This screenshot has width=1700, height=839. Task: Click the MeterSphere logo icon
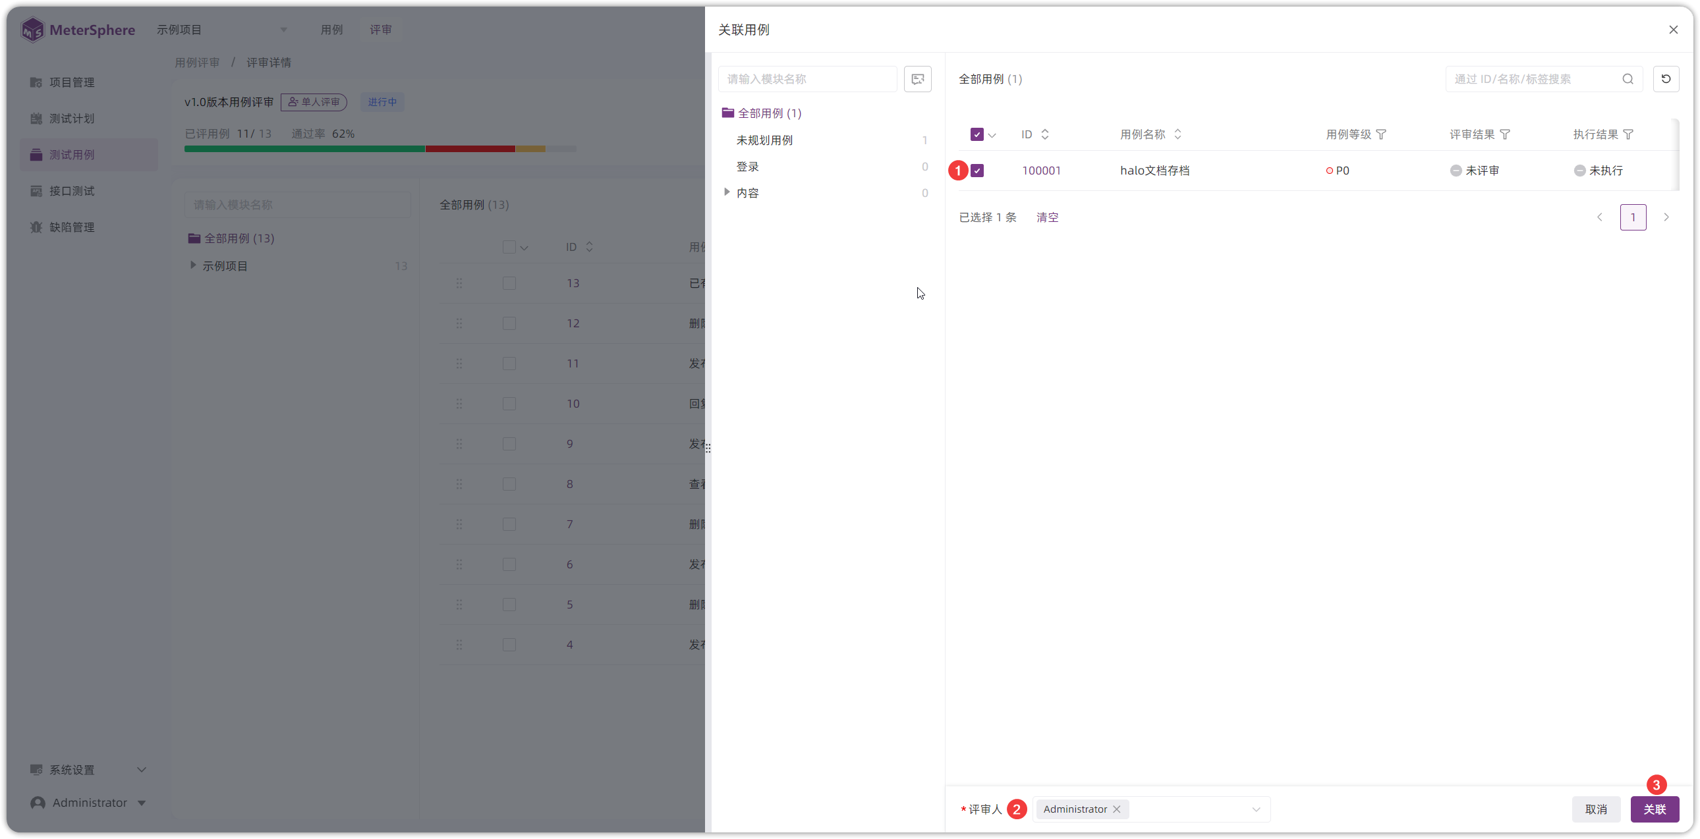pyautogui.click(x=32, y=30)
